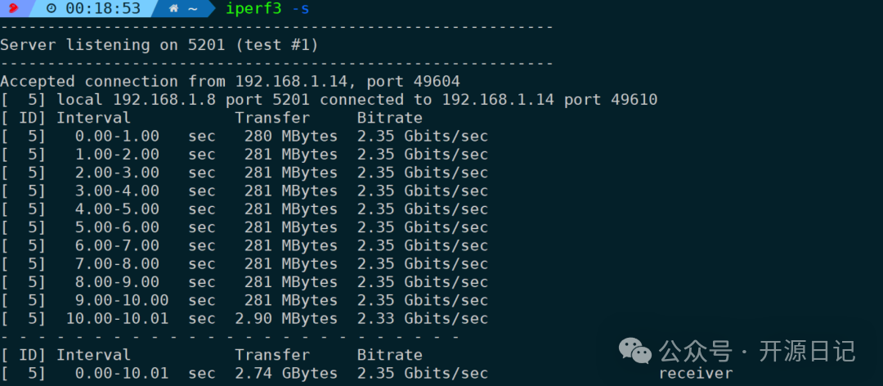Click the home directory icon
Image resolution: width=883 pixels, height=386 pixels.
point(173,9)
